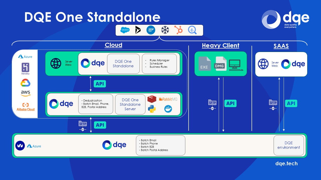This screenshot has height=180, width=321.
Task: Click the dqe logo in bottom environment bar
Action: coord(114,145)
